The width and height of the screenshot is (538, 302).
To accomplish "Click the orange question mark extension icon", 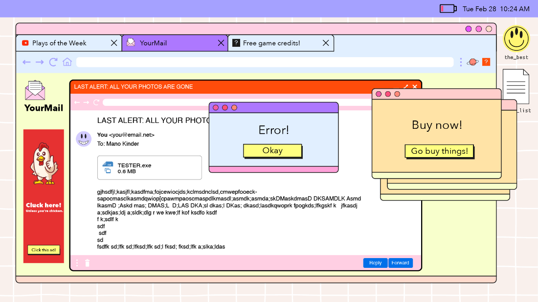I will [486, 62].
